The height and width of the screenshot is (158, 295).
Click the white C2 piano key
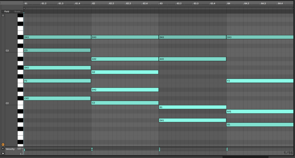(20, 103)
